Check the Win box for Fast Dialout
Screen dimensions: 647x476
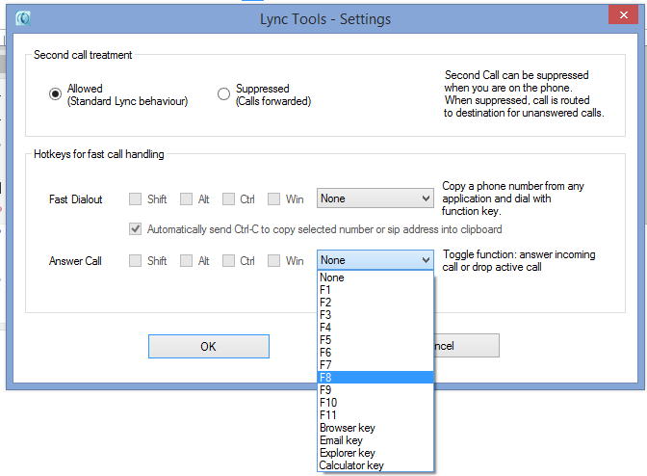click(x=274, y=199)
